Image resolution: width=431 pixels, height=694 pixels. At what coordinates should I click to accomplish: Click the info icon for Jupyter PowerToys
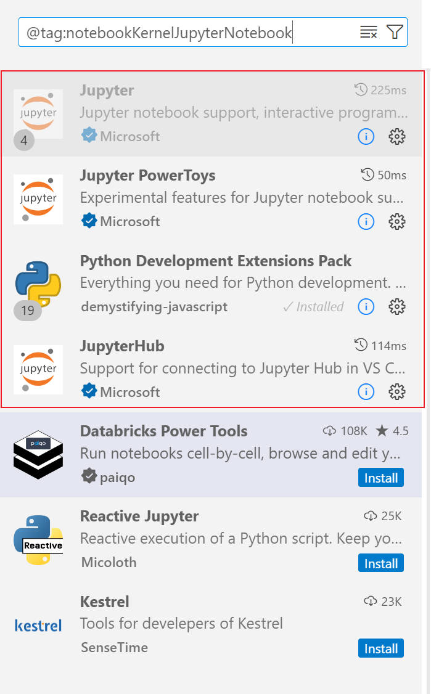[366, 221]
